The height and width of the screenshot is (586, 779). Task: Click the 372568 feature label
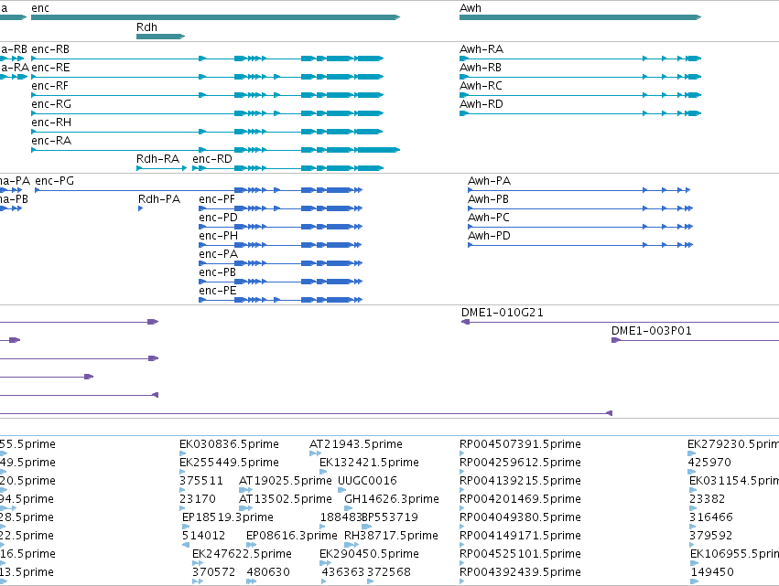[389, 572]
